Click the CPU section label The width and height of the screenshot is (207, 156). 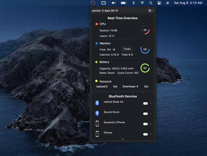[102, 24]
